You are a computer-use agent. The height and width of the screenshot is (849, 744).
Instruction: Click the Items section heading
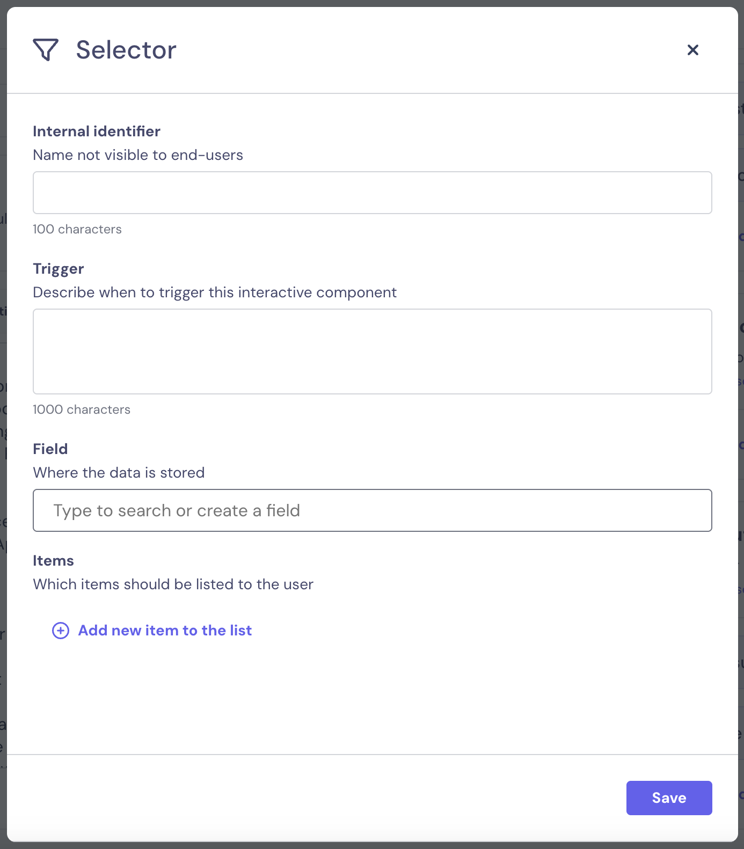53,561
